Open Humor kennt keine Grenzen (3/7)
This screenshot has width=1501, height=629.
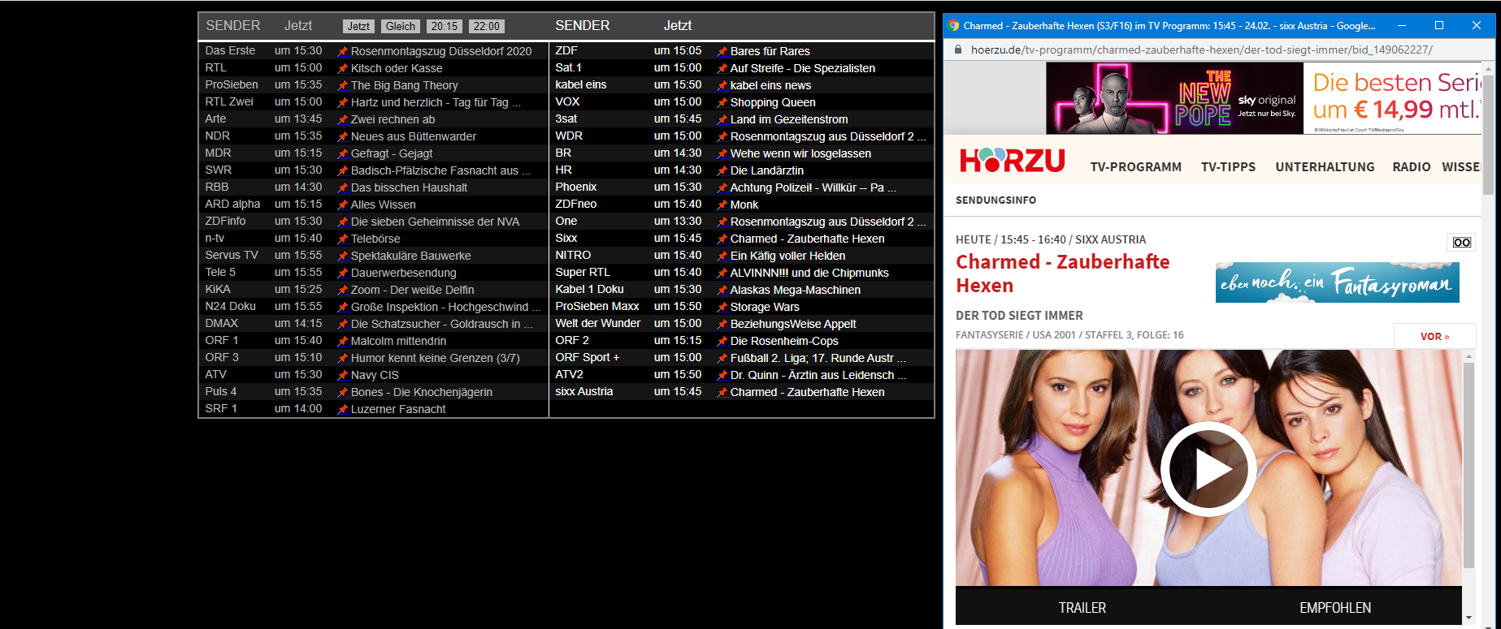click(435, 358)
